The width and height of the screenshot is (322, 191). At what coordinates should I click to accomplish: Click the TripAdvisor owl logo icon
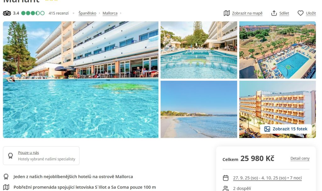pos(7,13)
